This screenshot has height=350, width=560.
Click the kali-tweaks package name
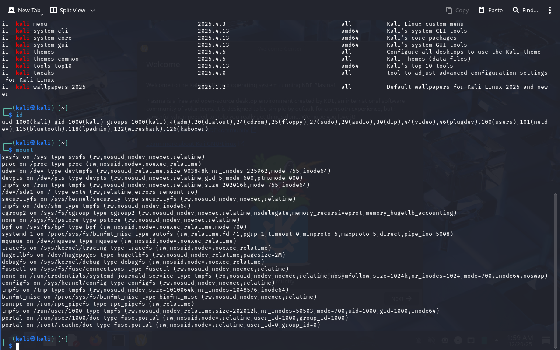pyautogui.click(x=35, y=73)
